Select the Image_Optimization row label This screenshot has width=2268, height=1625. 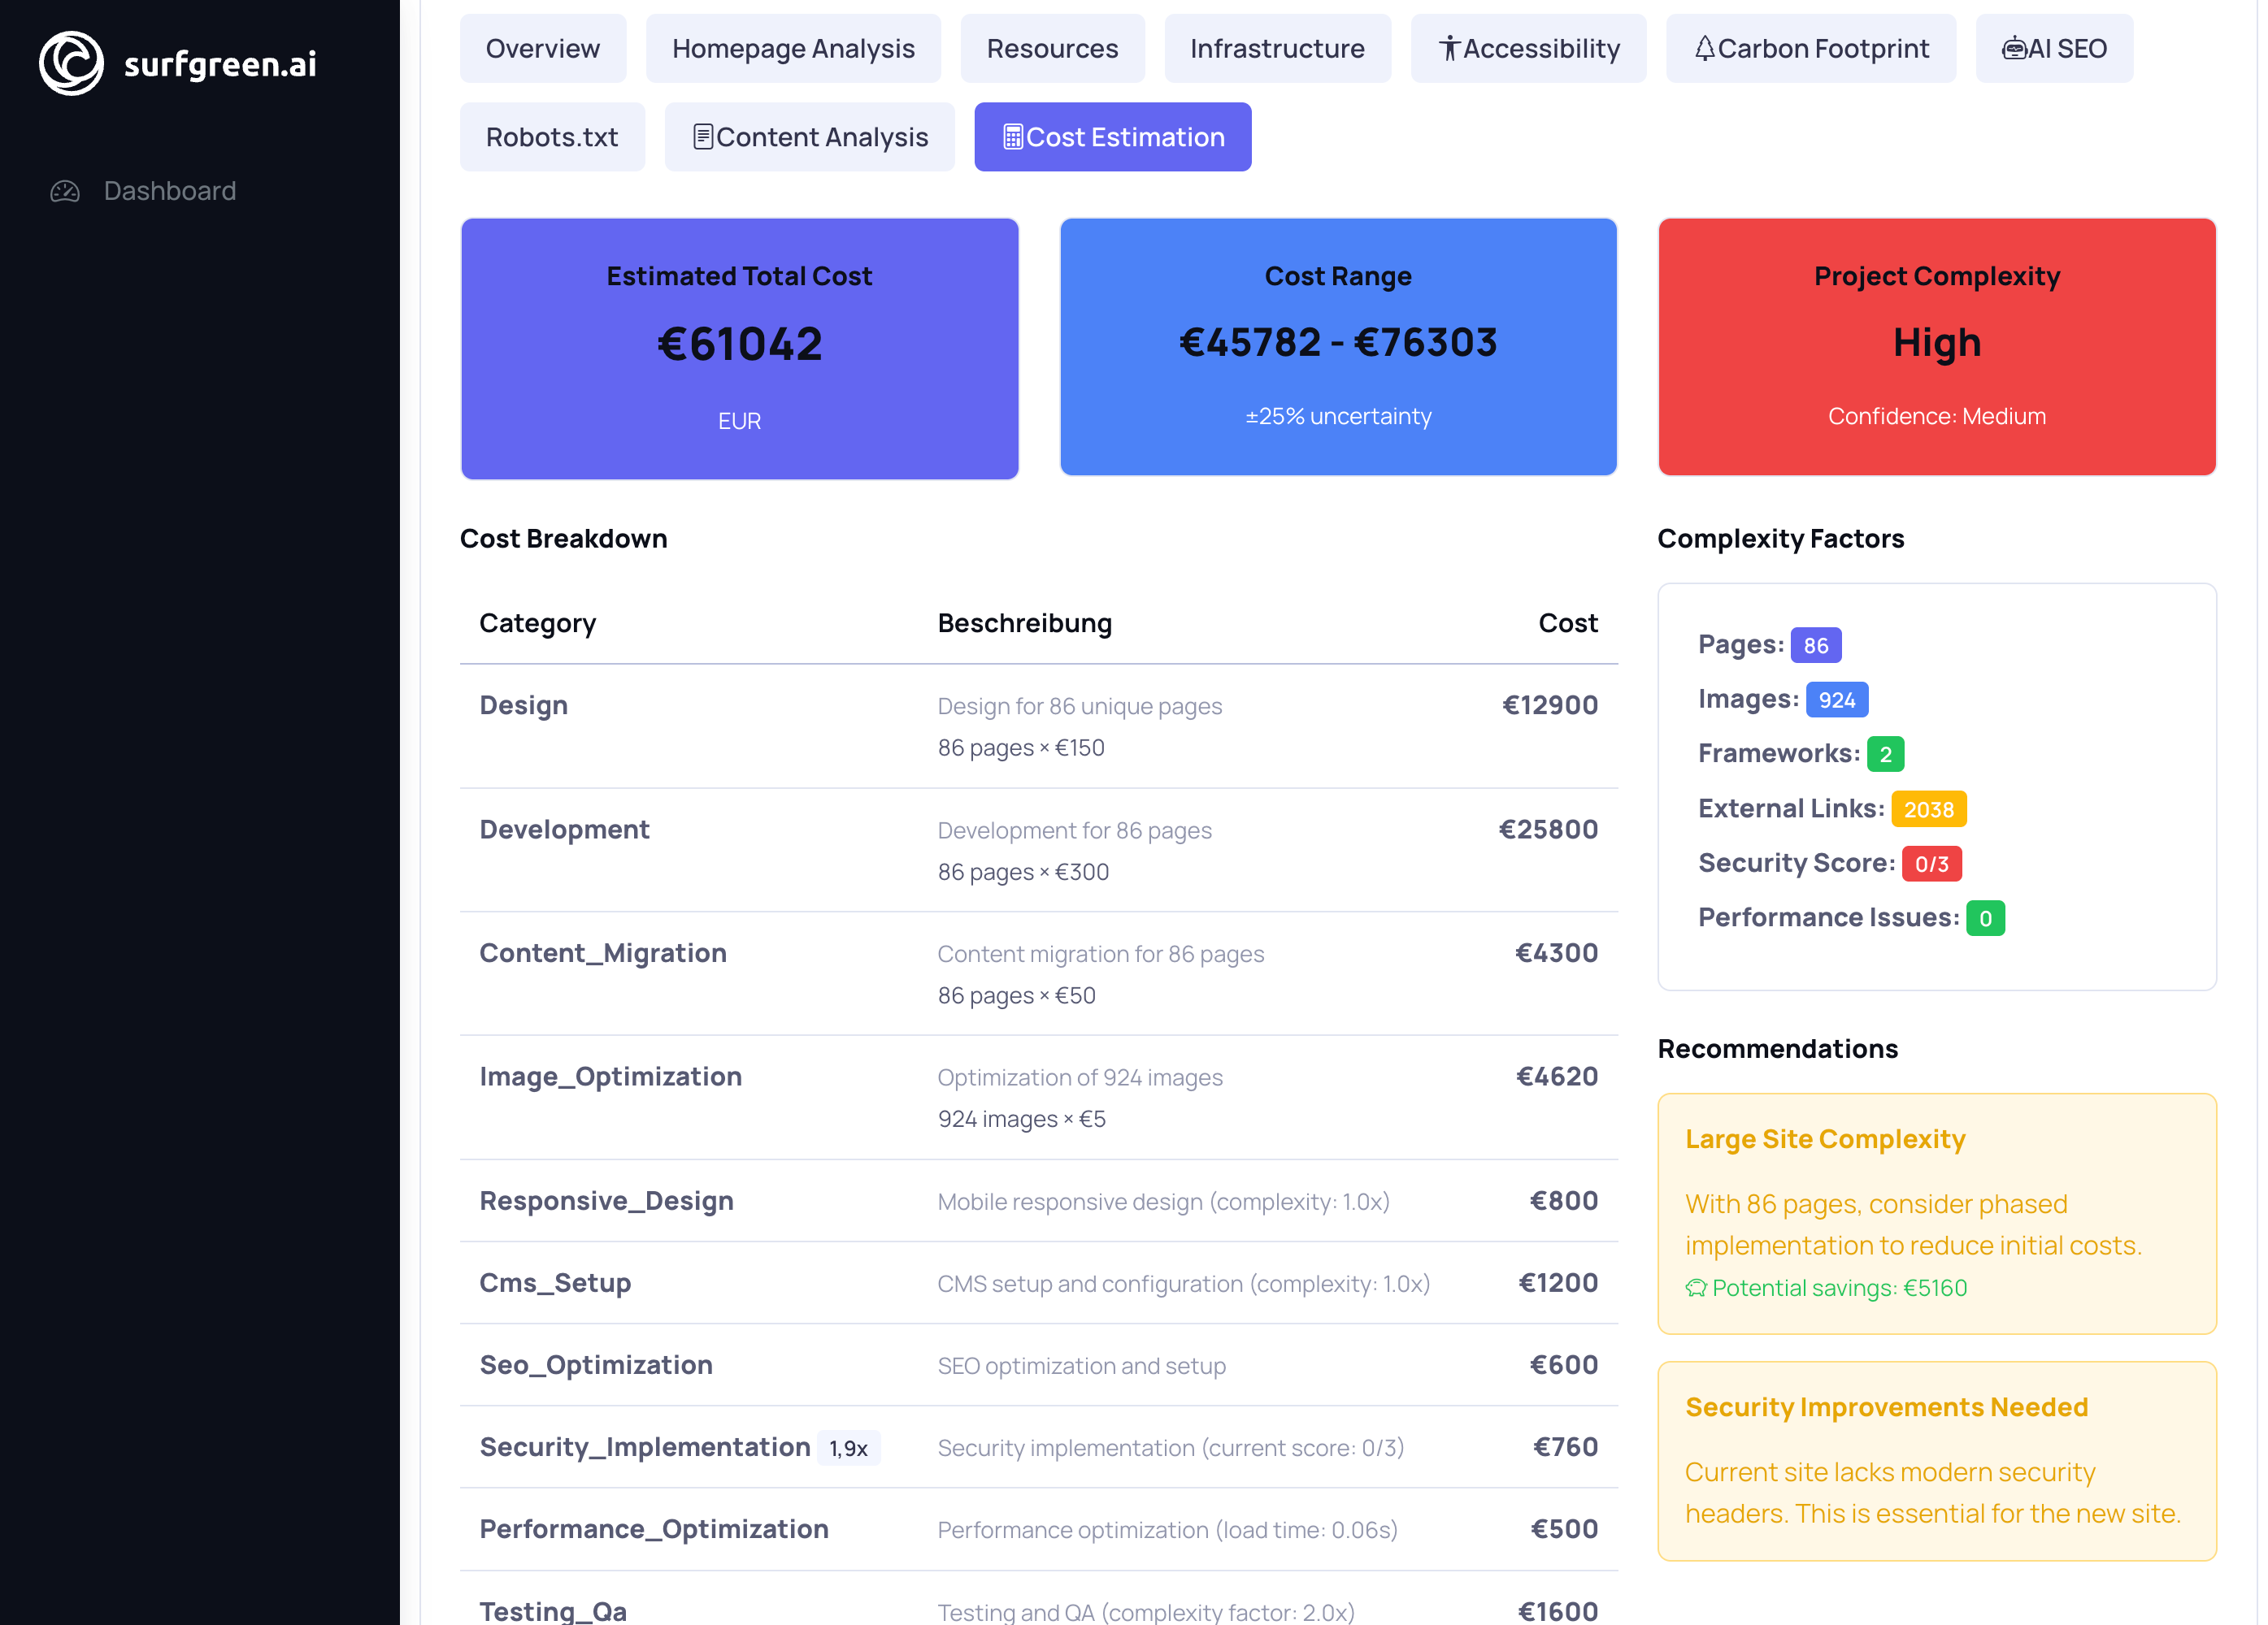pos(610,1077)
